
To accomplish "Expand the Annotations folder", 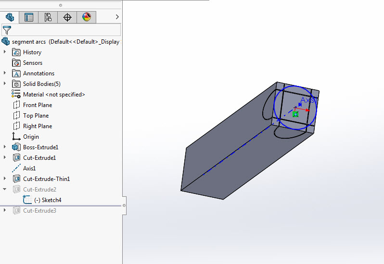I will click(5, 73).
